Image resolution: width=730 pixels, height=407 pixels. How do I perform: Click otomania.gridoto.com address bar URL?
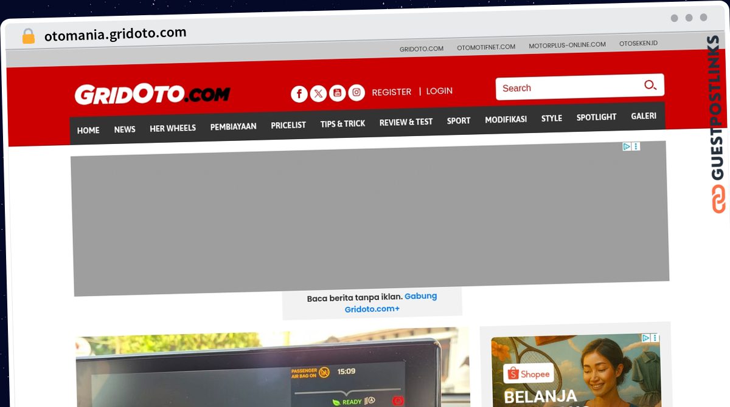coord(116,34)
